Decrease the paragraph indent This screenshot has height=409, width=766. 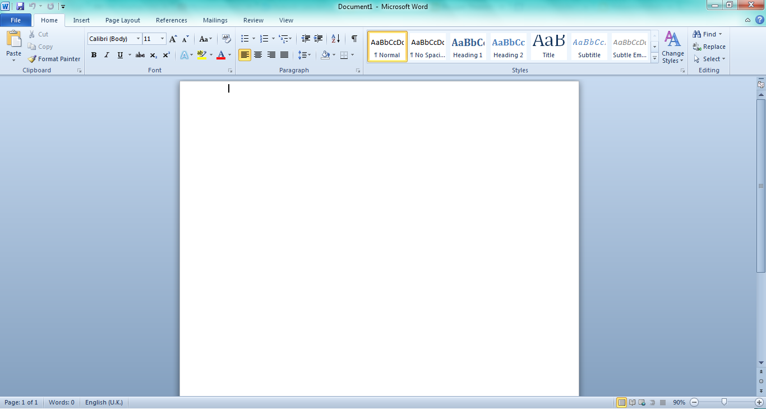[x=306, y=39]
